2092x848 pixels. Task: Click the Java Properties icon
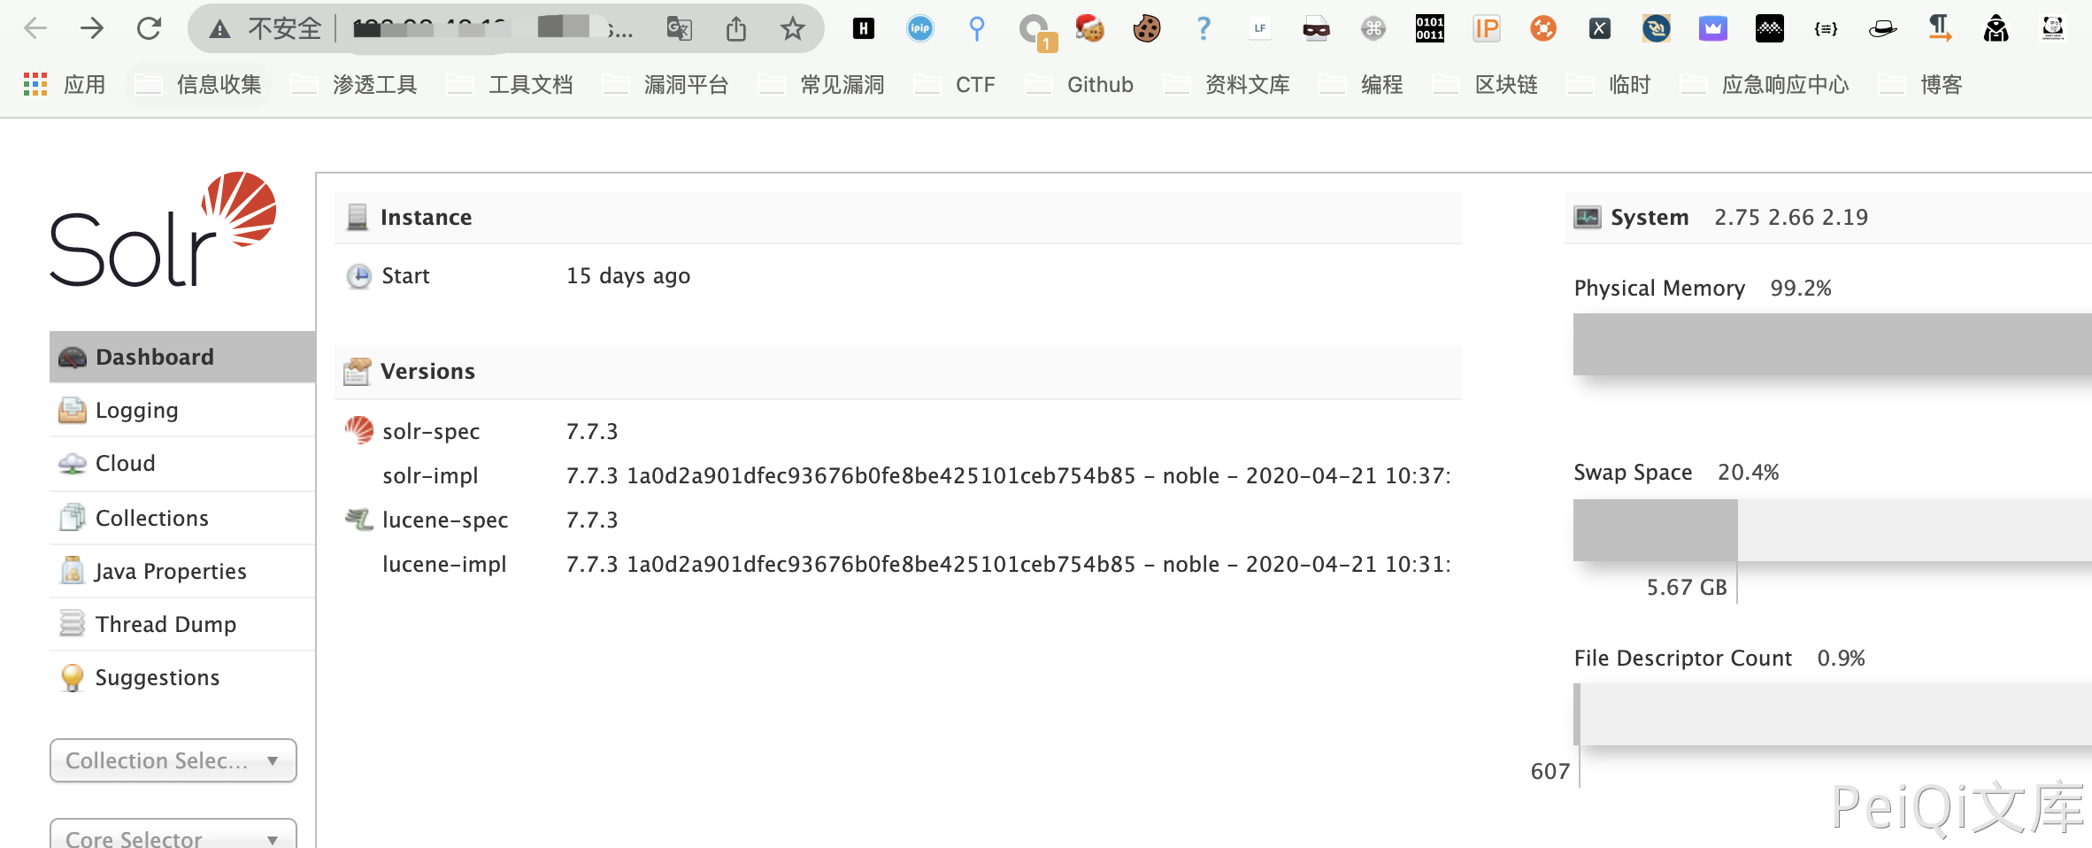pos(72,571)
